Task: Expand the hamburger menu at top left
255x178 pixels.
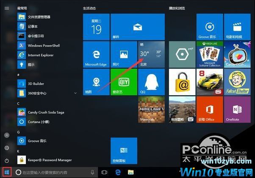Action: [7, 8]
